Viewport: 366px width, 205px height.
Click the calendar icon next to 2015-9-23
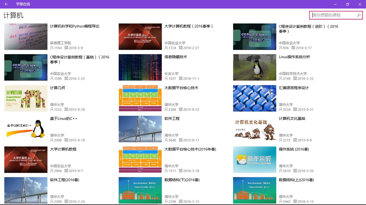pyautogui.click(x=181, y=109)
